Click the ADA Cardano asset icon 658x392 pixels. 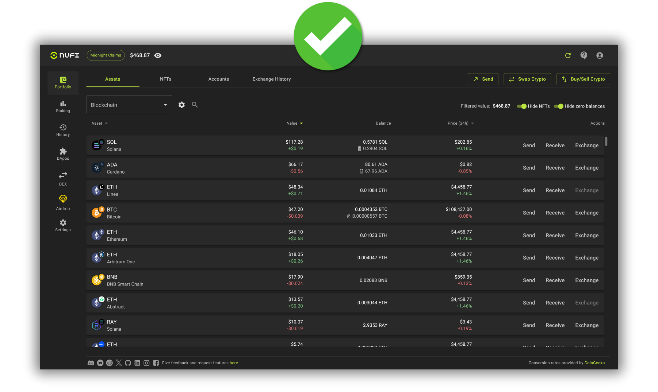(97, 168)
